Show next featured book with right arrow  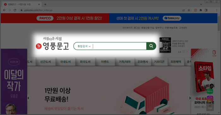187,51
